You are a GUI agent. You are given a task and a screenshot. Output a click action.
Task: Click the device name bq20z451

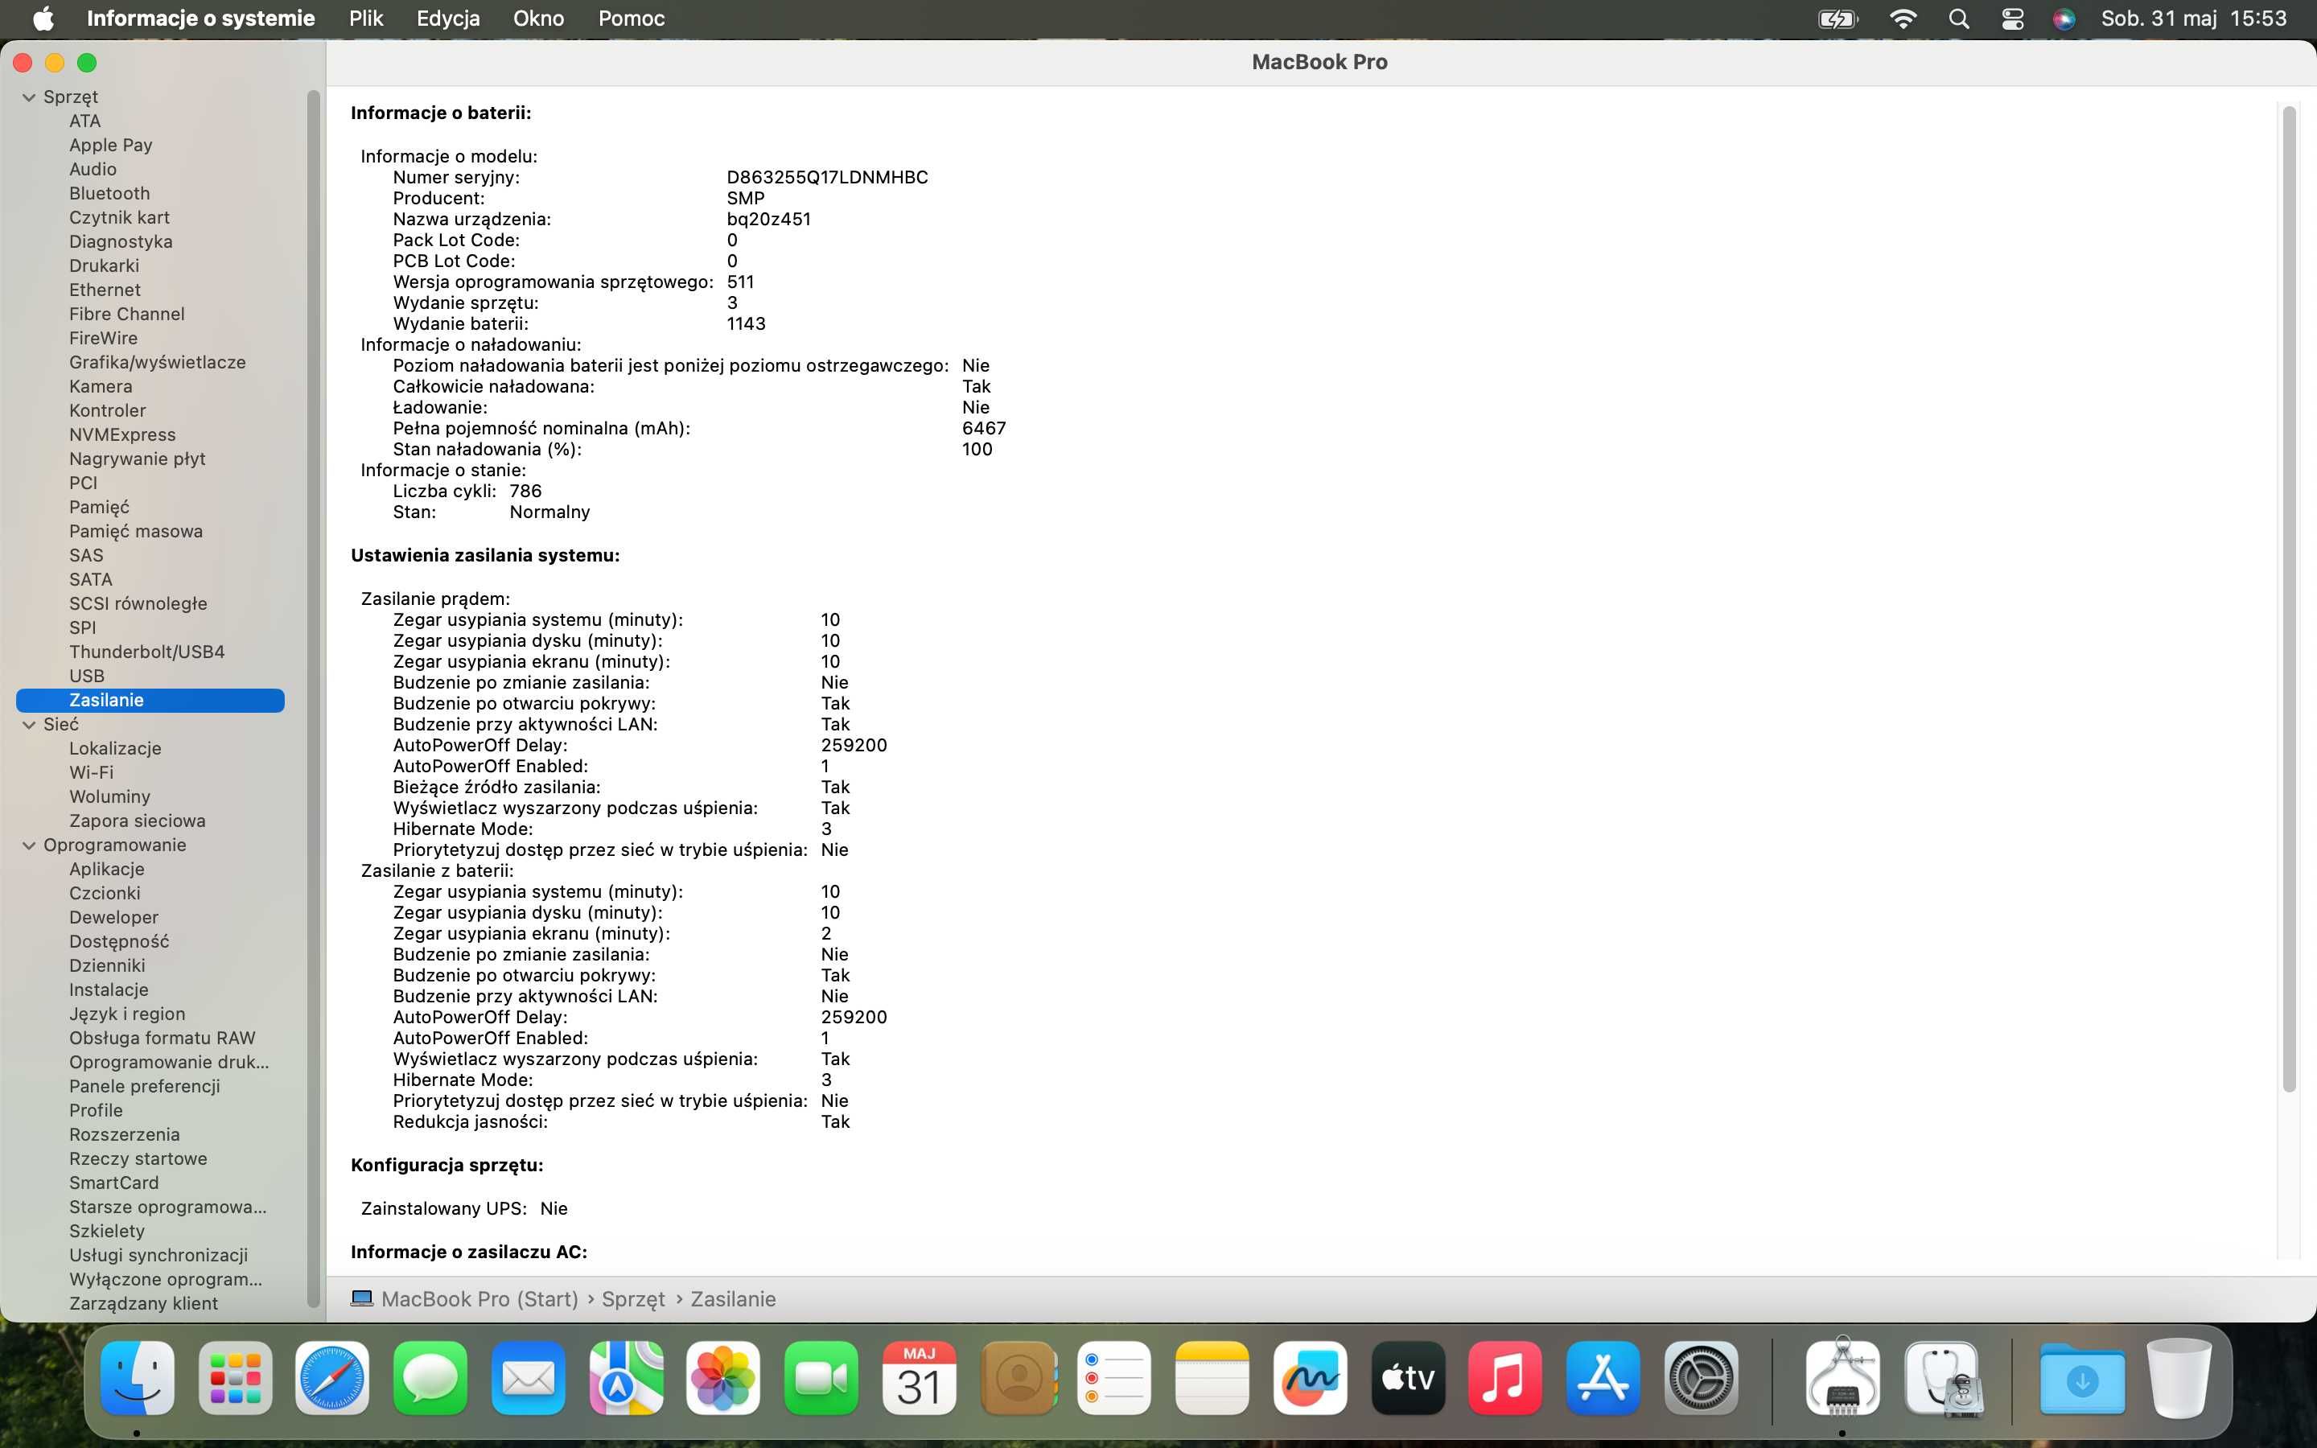point(768,220)
